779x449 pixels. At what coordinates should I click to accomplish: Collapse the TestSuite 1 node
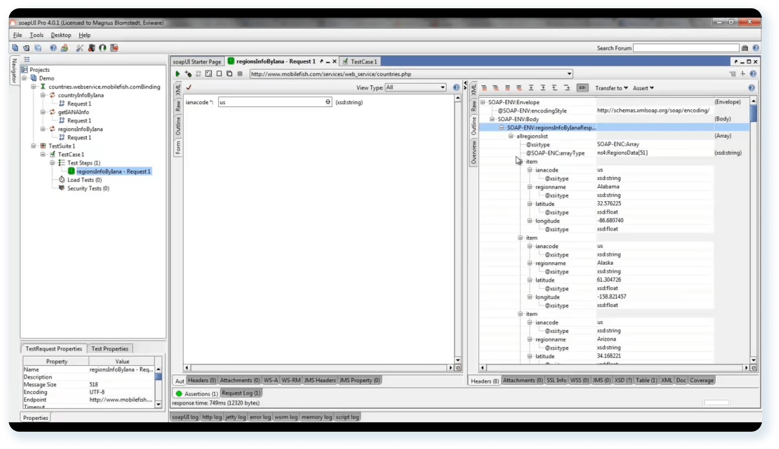pyautogui.click(x=34, y=146)
